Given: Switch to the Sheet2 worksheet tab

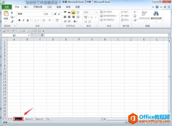Looking at the screenshot, I should tap(29, 119).
